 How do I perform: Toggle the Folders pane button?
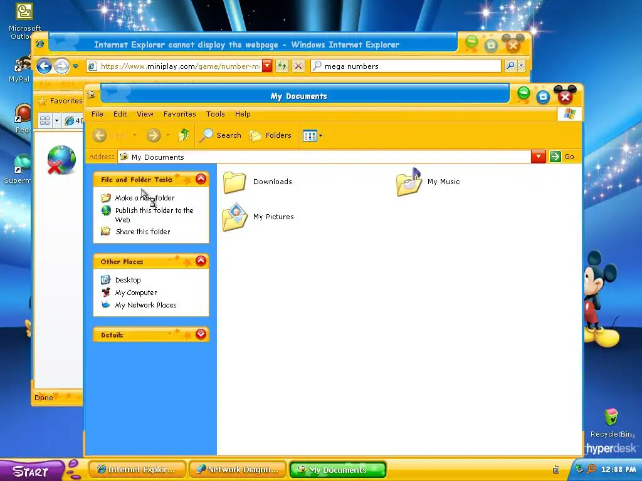271,135
